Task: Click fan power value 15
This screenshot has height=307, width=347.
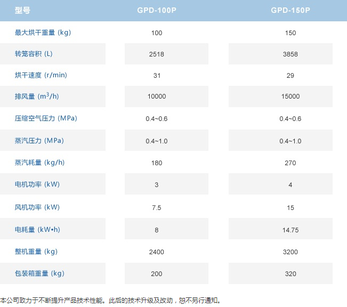Action: pyautogui.click(x=290, y=208)
